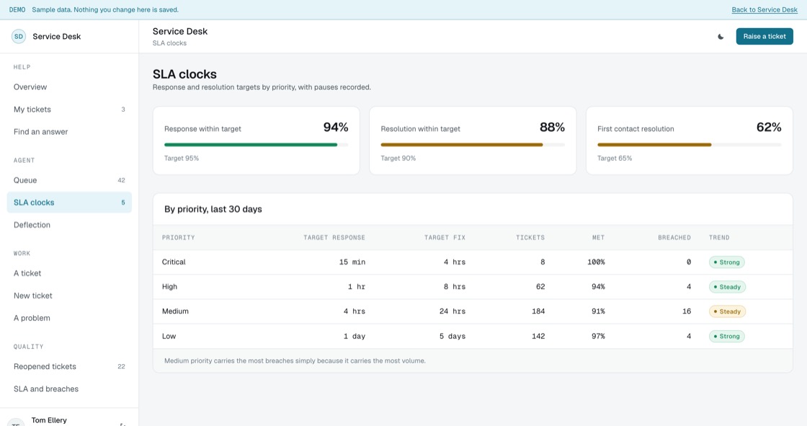
Task: Click the Target Fix column header
Action: (x=445, y=237)
